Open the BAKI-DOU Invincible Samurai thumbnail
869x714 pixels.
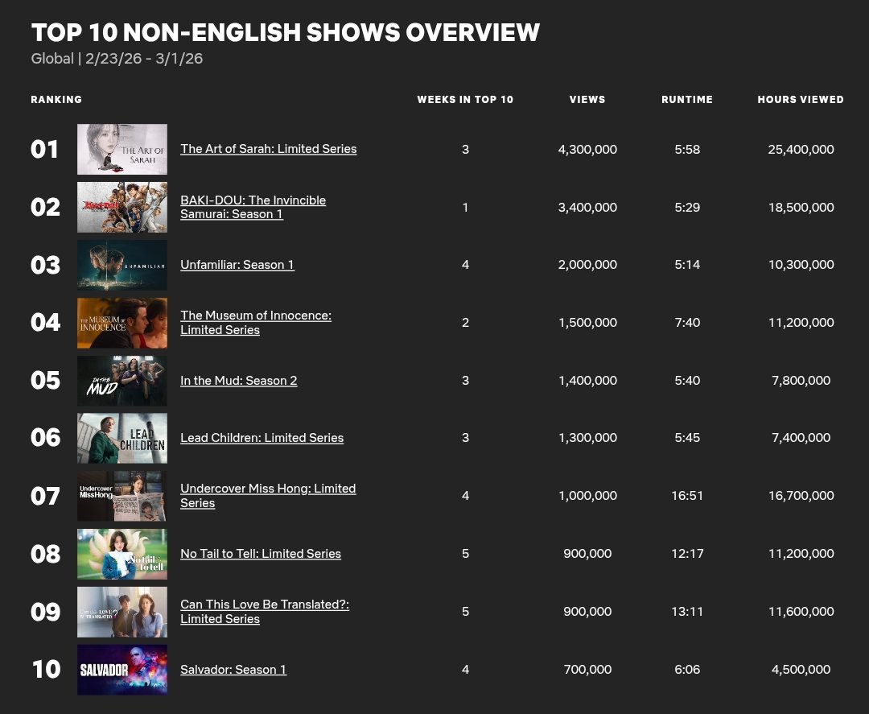coord(122,207)
